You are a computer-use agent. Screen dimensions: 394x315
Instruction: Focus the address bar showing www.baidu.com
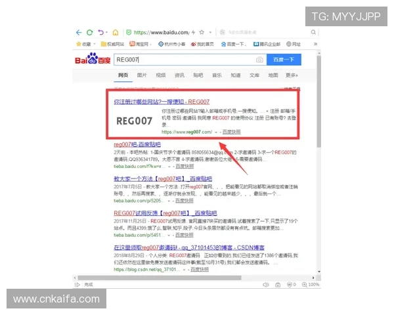pos(162,32)
